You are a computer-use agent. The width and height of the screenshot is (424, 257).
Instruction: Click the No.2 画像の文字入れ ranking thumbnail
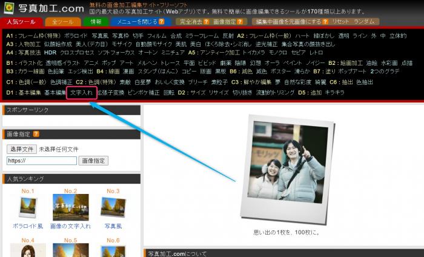[x=71, y=207]
